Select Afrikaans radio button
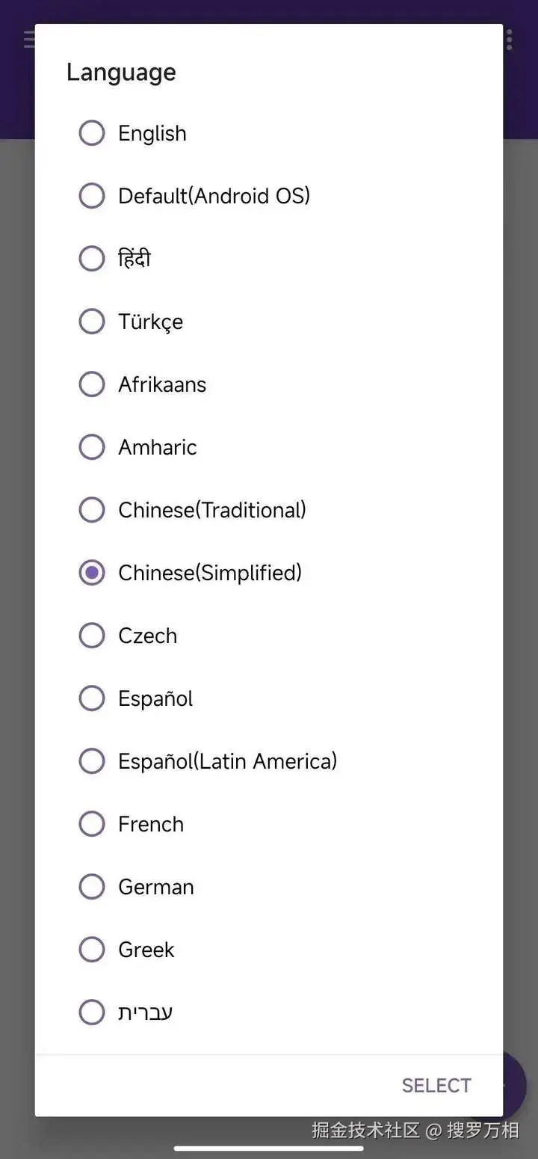The height and width of the screenshot is (1159, 538). pos(92,384)
